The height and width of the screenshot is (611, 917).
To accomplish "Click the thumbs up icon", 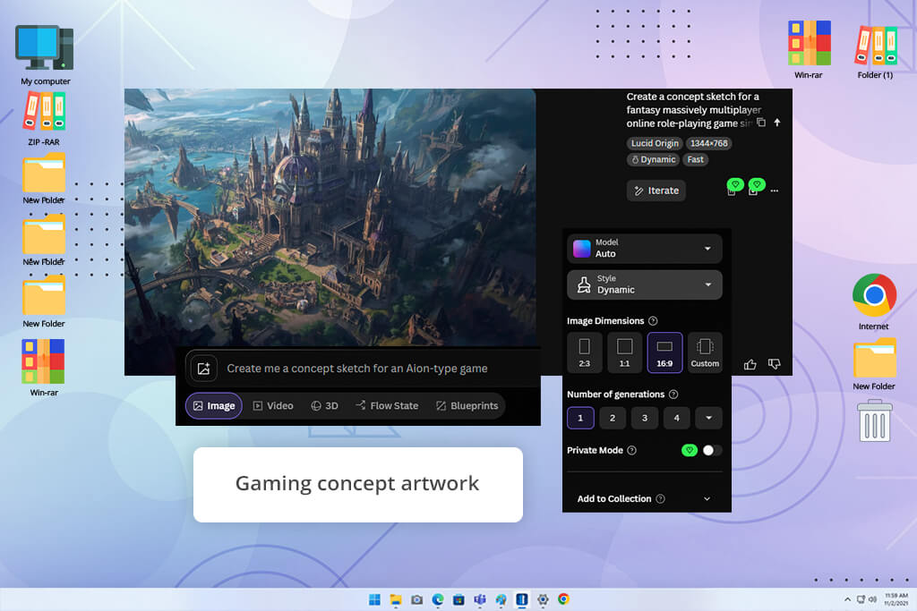I will (x=750, y=364).
